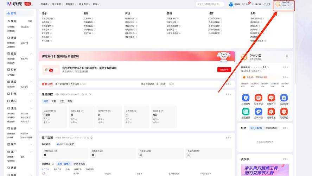Click help icon next to 成交总单量
This screenshot has width=312, height=176.
coord(82,111)
